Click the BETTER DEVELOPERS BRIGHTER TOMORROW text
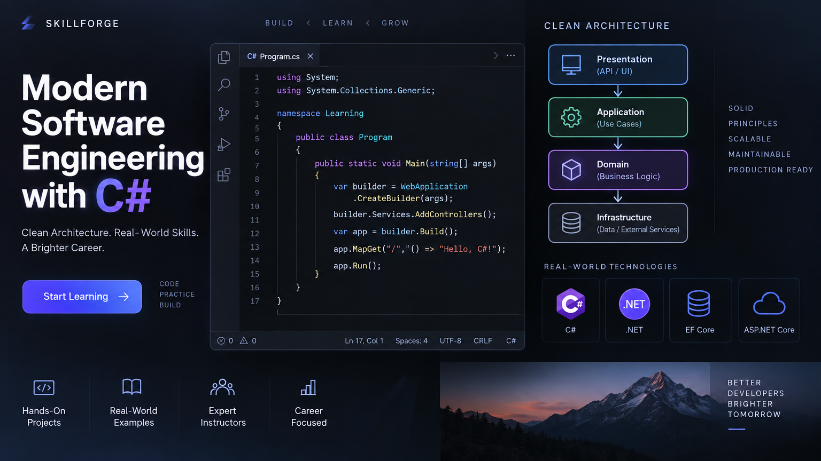 click(x=756, y=399)
